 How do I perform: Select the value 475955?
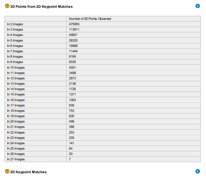coord(74,24)
